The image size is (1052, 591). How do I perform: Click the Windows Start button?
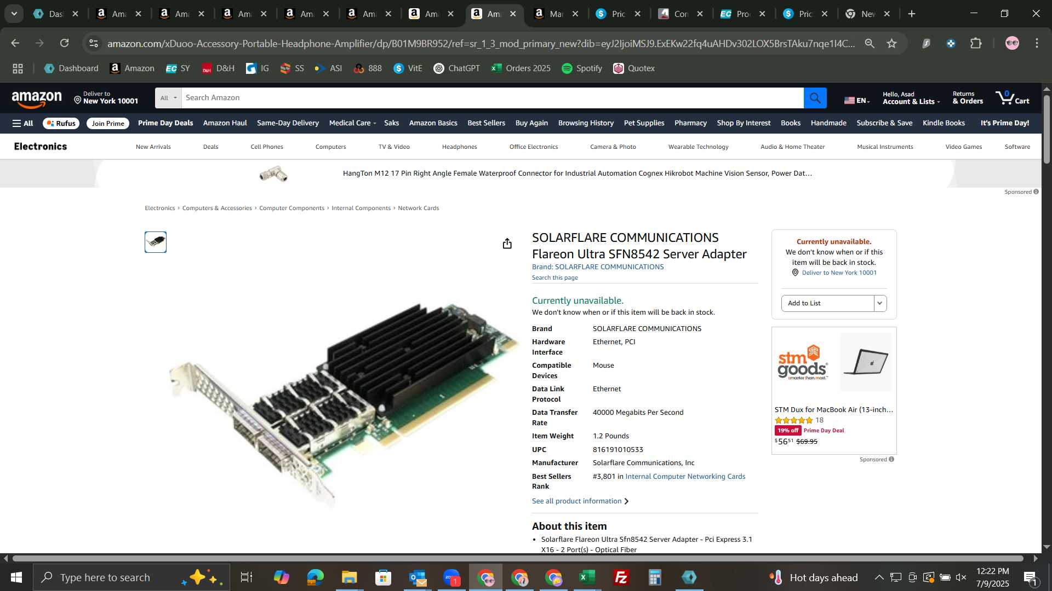click(x=16, y=577)
